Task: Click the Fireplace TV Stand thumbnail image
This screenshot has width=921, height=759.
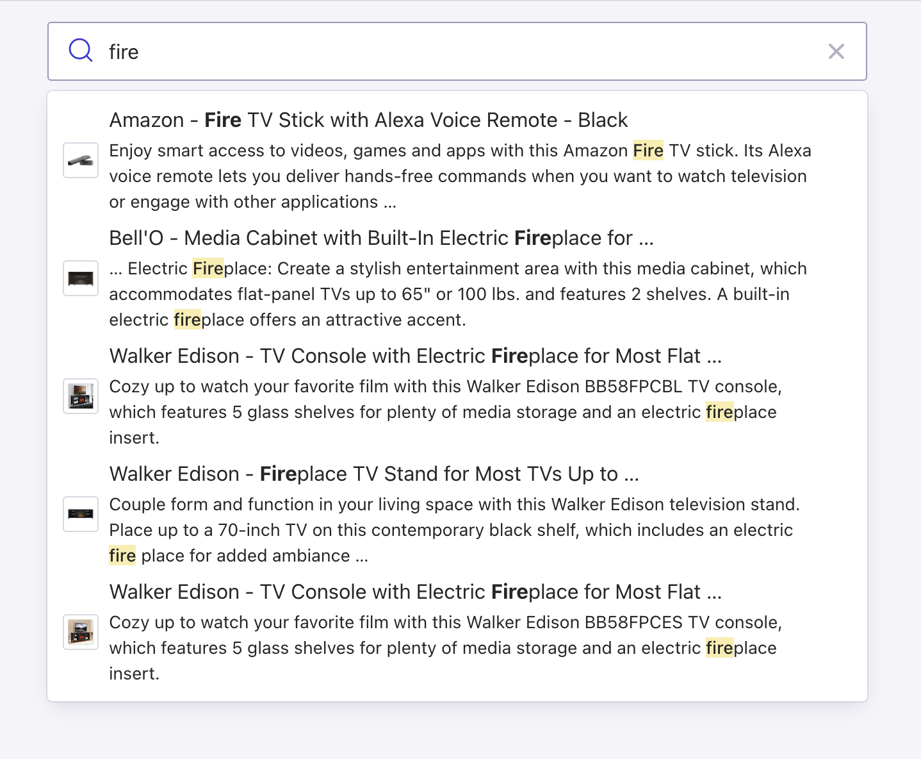Action: click(x=80, y=514)
